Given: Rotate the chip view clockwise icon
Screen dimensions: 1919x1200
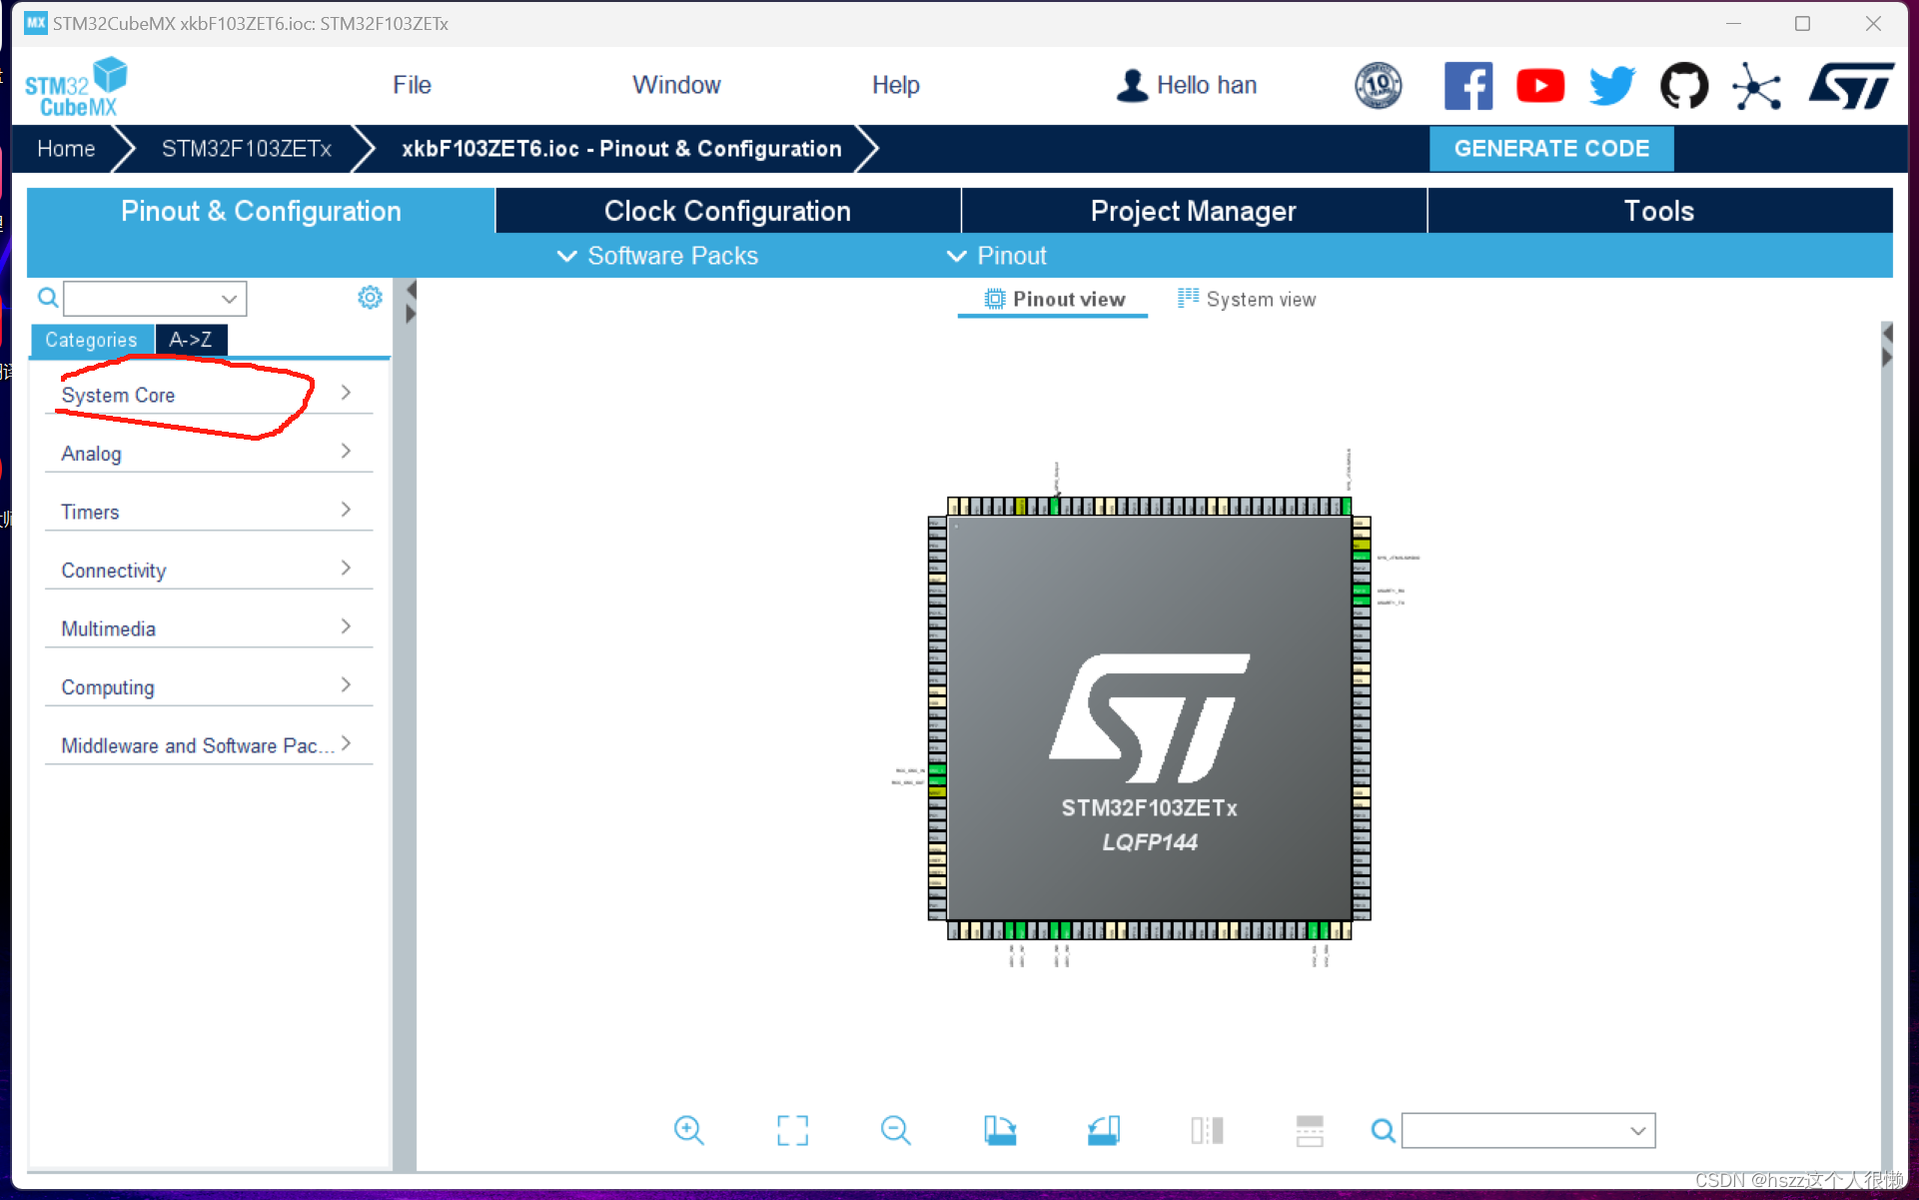Looking at the screenshot, I should [999, 1130].
